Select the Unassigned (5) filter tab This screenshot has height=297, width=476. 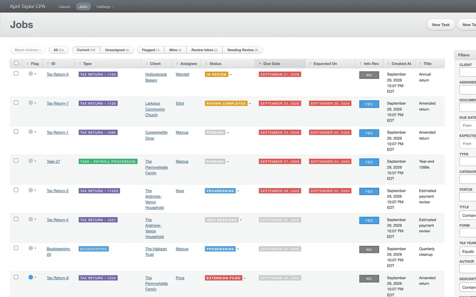117,50
